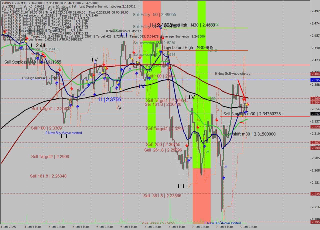This screenshot has height=230, width=320.
Task: Click the 'Buy %10 @ C_Entry38: 2.32506' line
Action: (x=45, y=18)
